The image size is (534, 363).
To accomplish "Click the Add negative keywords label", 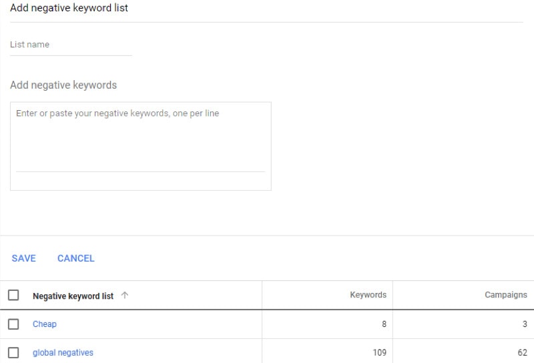I will point(63,85).
